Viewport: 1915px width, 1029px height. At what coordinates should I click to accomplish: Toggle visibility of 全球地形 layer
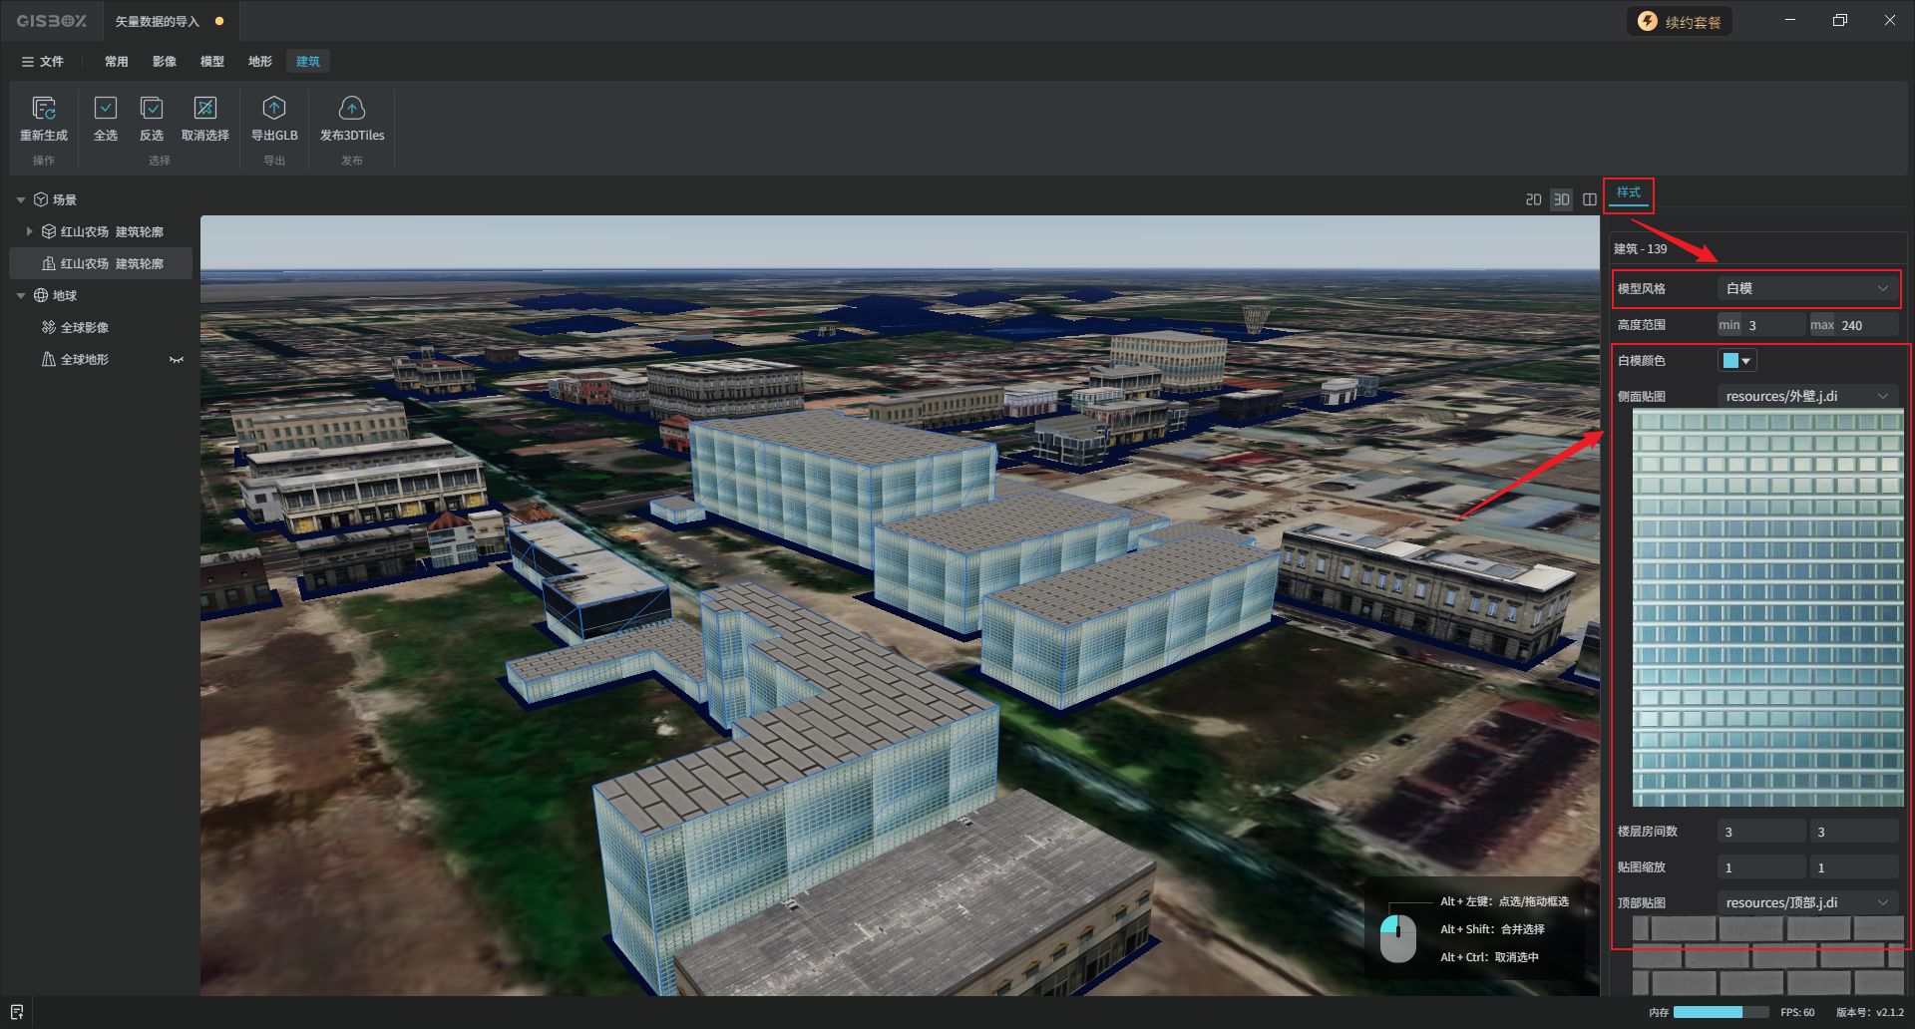click(x=177, y=360)
